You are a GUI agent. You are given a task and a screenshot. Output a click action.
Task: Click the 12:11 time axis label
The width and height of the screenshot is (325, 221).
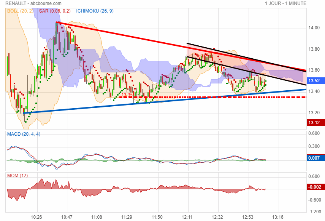(x=187, y=217)
